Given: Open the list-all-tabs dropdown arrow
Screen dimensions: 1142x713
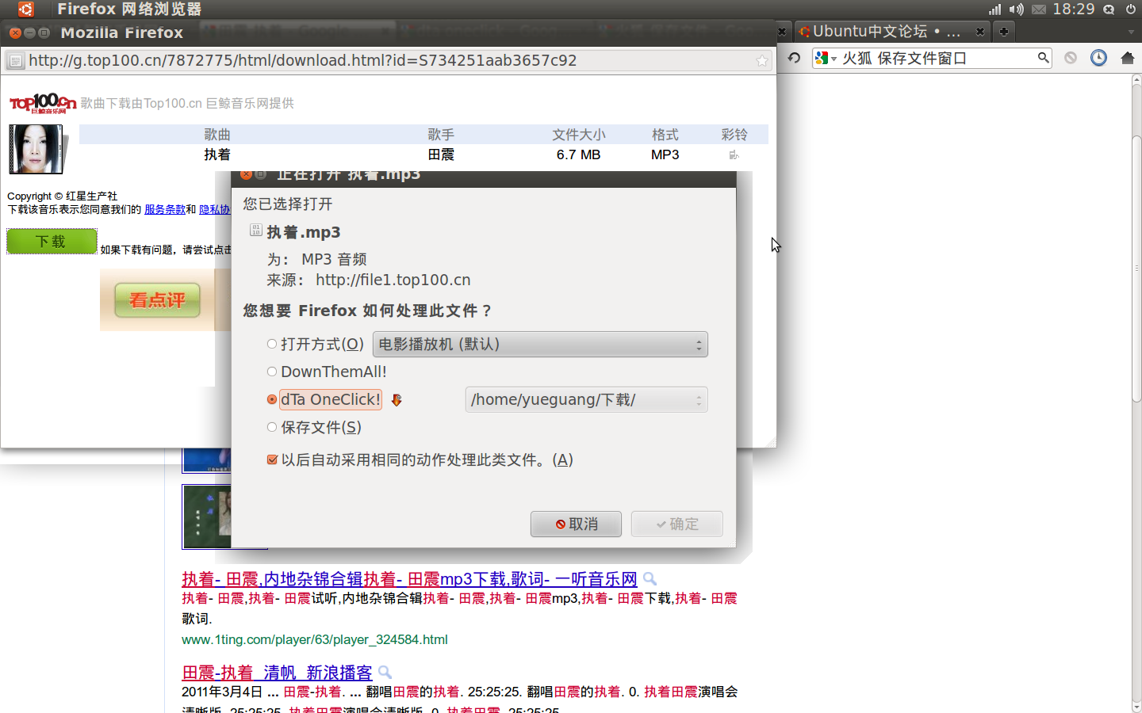Looking at the screenshot, I should point(1131,32).
